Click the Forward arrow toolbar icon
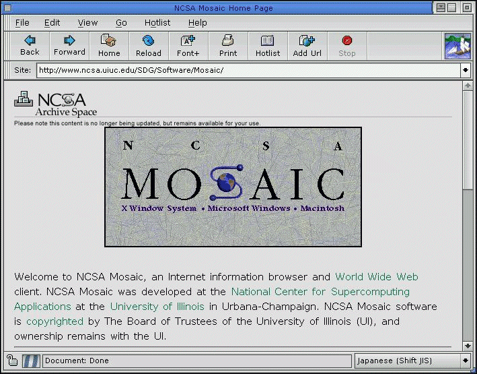Screen dimensions: 477x374 point(69,40)
